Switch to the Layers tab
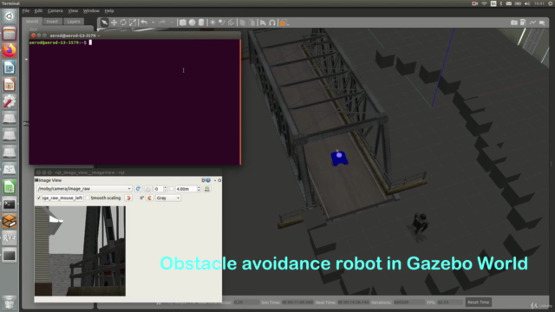Viewport: 555px width, 312px height. coord(74,22)
